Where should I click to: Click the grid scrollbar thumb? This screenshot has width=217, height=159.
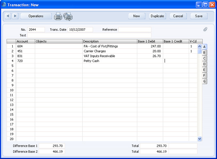coord(199,51)
